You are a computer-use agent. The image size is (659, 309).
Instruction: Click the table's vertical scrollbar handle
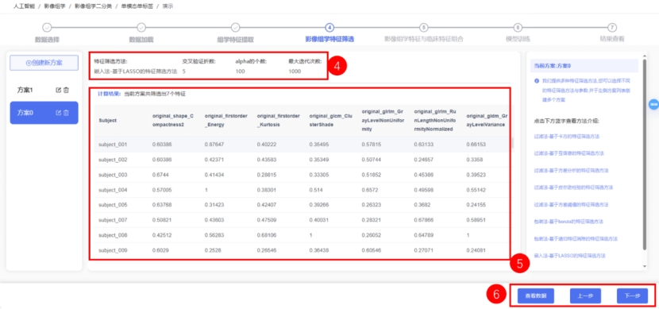(x=512, y=144)
